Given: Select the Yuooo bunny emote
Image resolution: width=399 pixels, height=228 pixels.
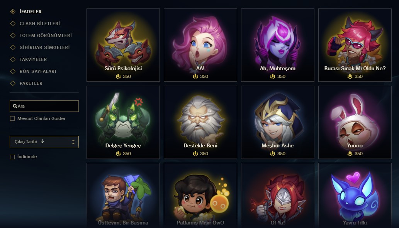Looking at the screenshot, I should [x=355, y=122].
